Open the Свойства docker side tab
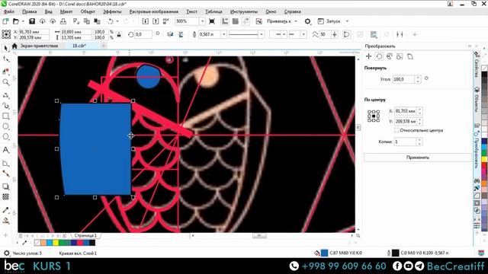The image size is (488, 274). point(477,65)
